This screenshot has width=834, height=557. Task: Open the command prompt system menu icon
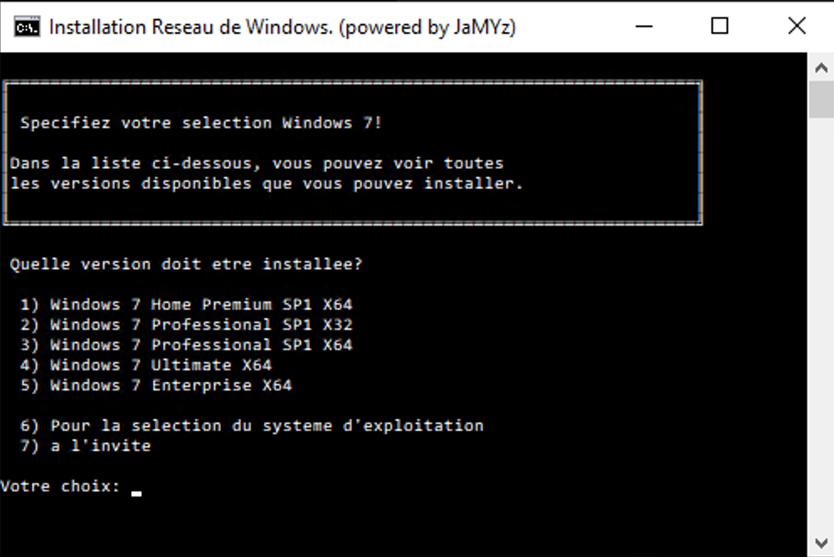pyautogui.click(x=26, y=26)
